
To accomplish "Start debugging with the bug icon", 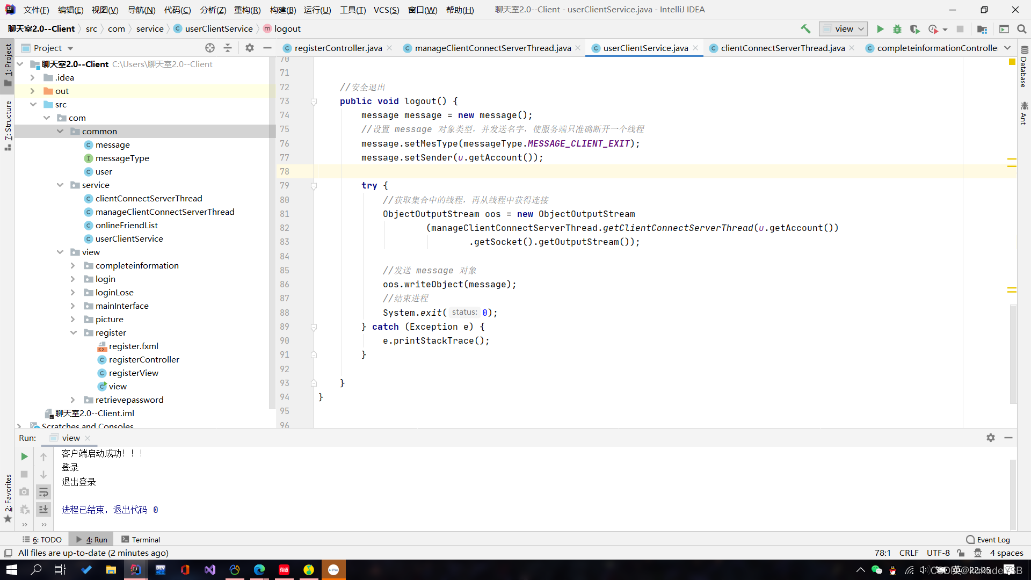I will (897, 29).
